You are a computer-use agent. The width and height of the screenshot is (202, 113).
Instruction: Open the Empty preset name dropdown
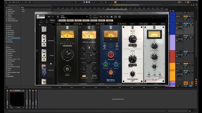pyautogui.click(x=63, y=18)
